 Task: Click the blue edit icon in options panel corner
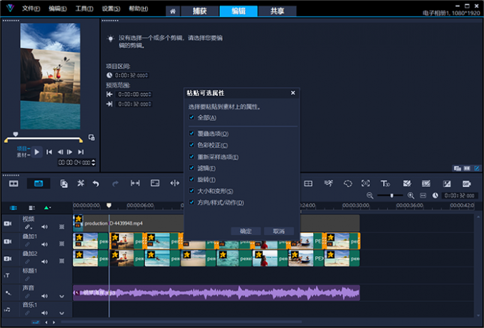pos(477,168)
